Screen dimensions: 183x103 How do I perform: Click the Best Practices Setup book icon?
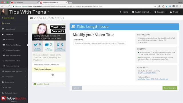pyautogui.click(x=4, y=55)
